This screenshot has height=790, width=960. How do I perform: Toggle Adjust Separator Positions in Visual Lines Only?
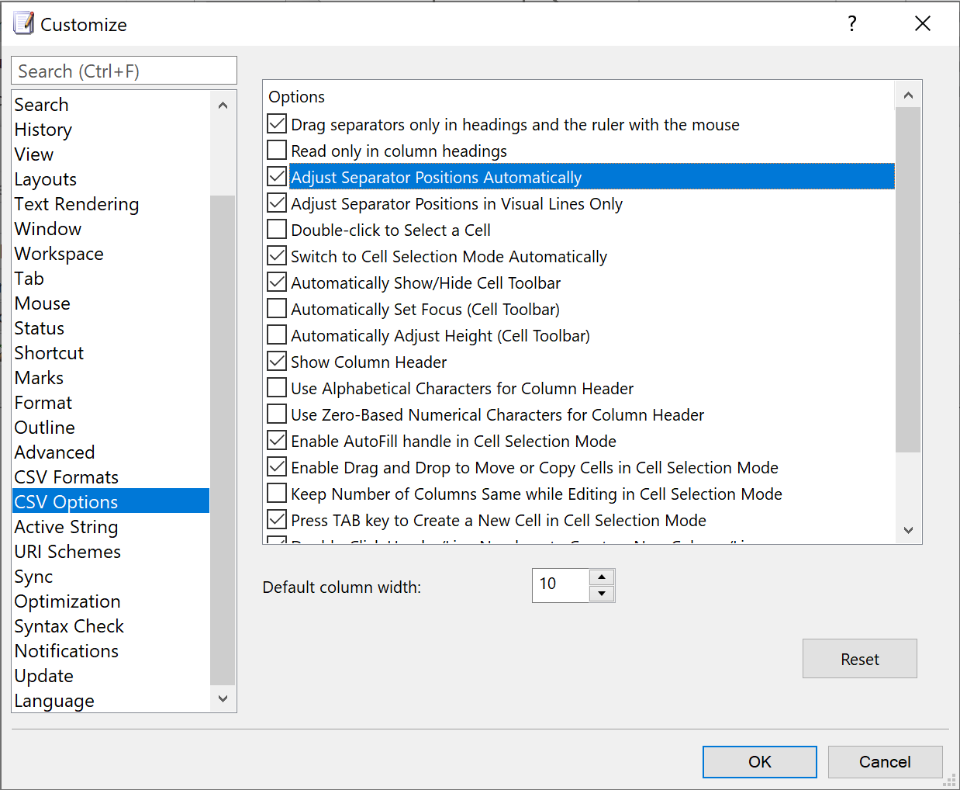click(277, 203)
